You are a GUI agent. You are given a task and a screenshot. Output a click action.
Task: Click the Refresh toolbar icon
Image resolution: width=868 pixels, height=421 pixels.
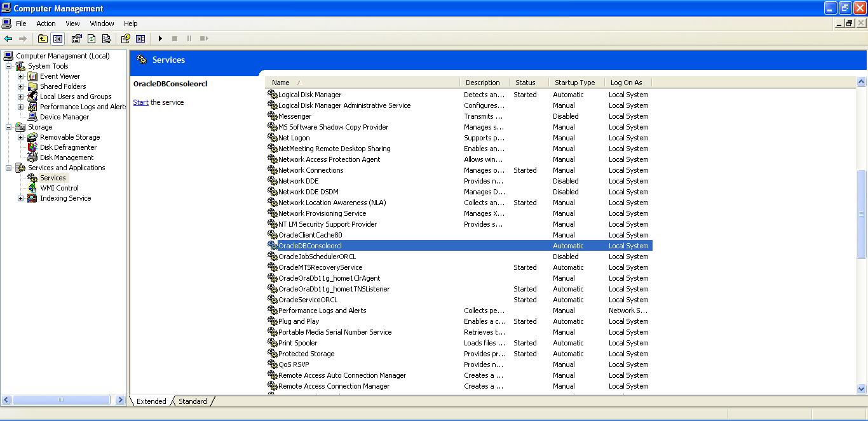pos(92,39)
